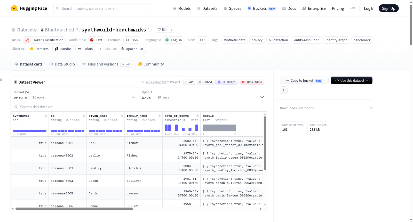Image resolution: width=413 pixels, height=222 pixels.
Task: Go to Models in the top navigation
Action: [x=182, y=8]
